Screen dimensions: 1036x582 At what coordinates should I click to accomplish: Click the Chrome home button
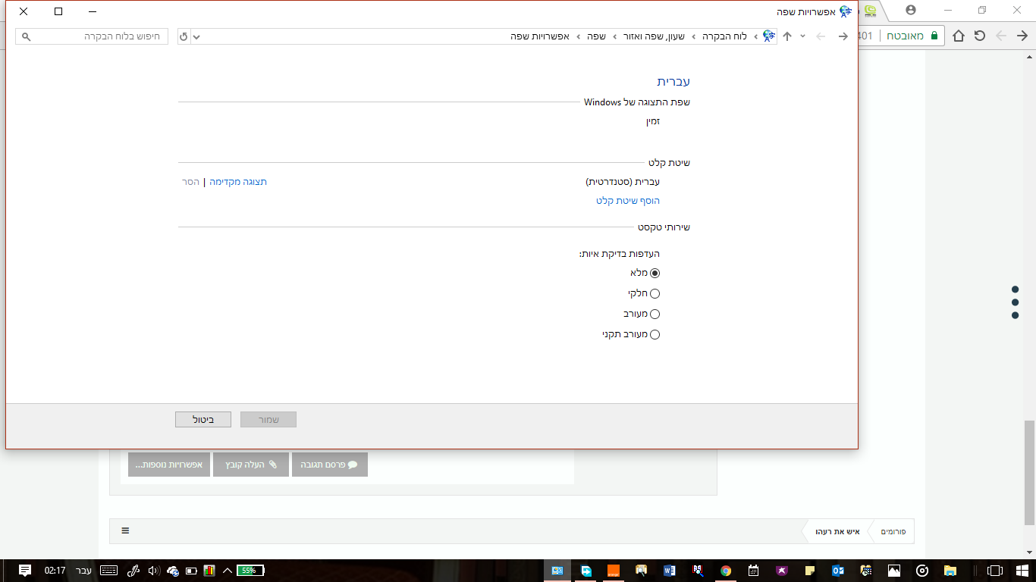point(959,36)
